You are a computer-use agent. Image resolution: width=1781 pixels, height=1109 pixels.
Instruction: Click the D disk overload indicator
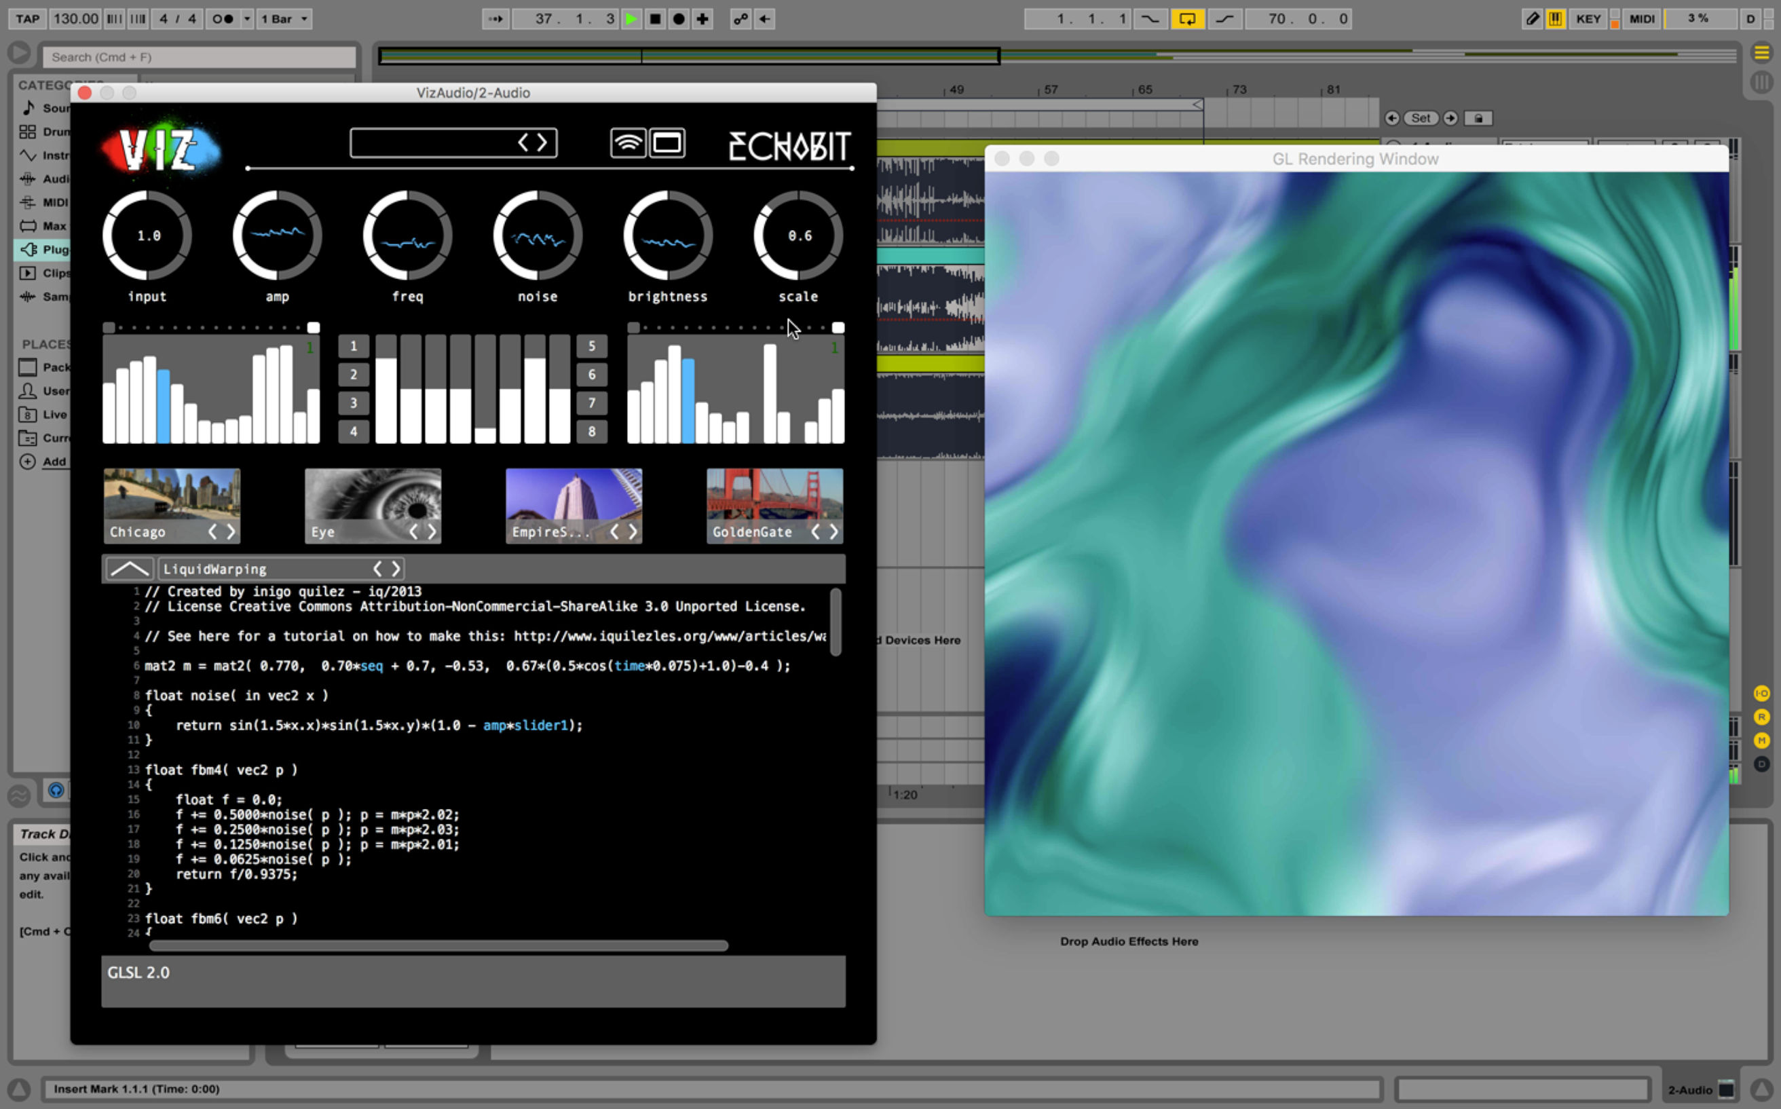pos(1750,19)
